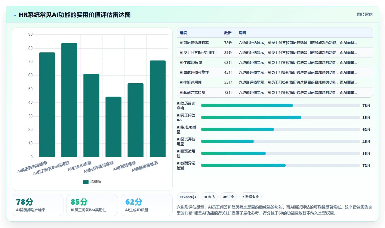Select the 表格 tag chip
Viewport: 385px width, 228px height.
click(210, 197)
